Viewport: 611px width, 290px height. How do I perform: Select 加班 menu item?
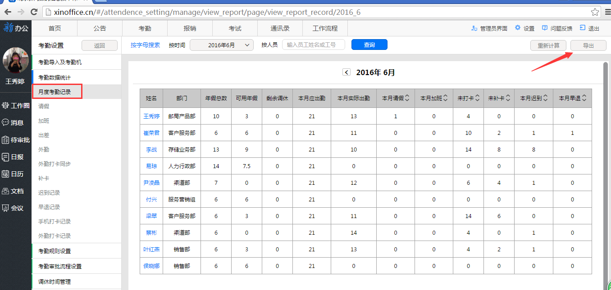[44, 121]
